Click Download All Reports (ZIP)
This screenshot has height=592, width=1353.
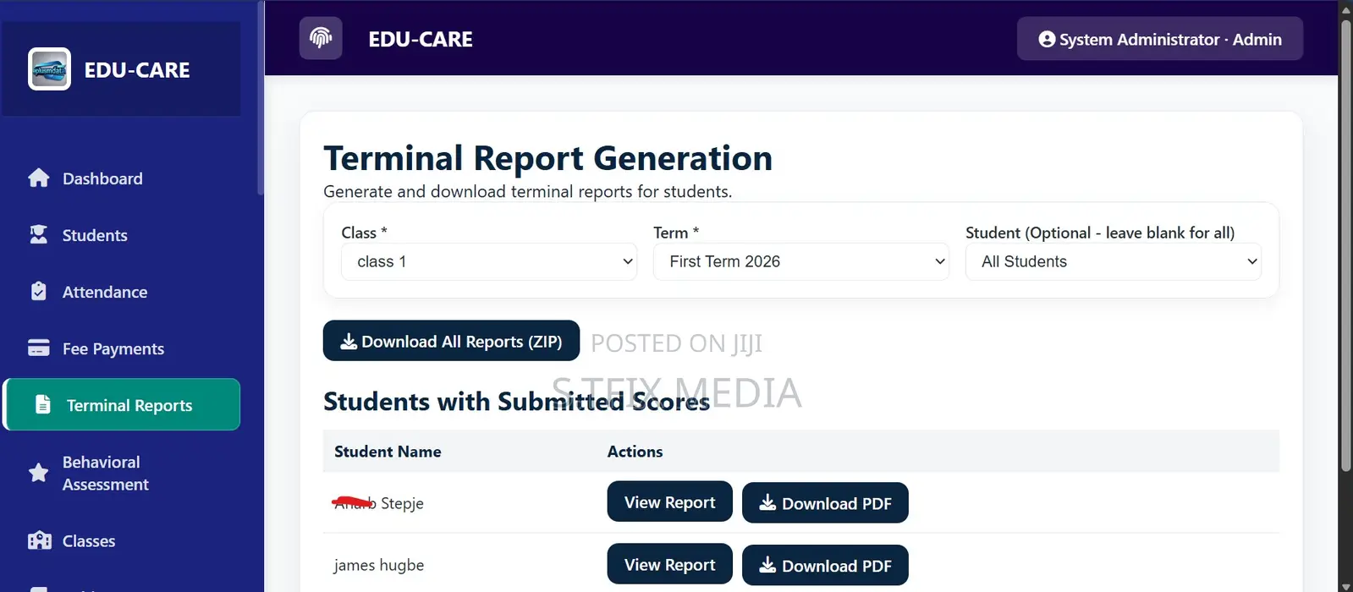(451, 341)
